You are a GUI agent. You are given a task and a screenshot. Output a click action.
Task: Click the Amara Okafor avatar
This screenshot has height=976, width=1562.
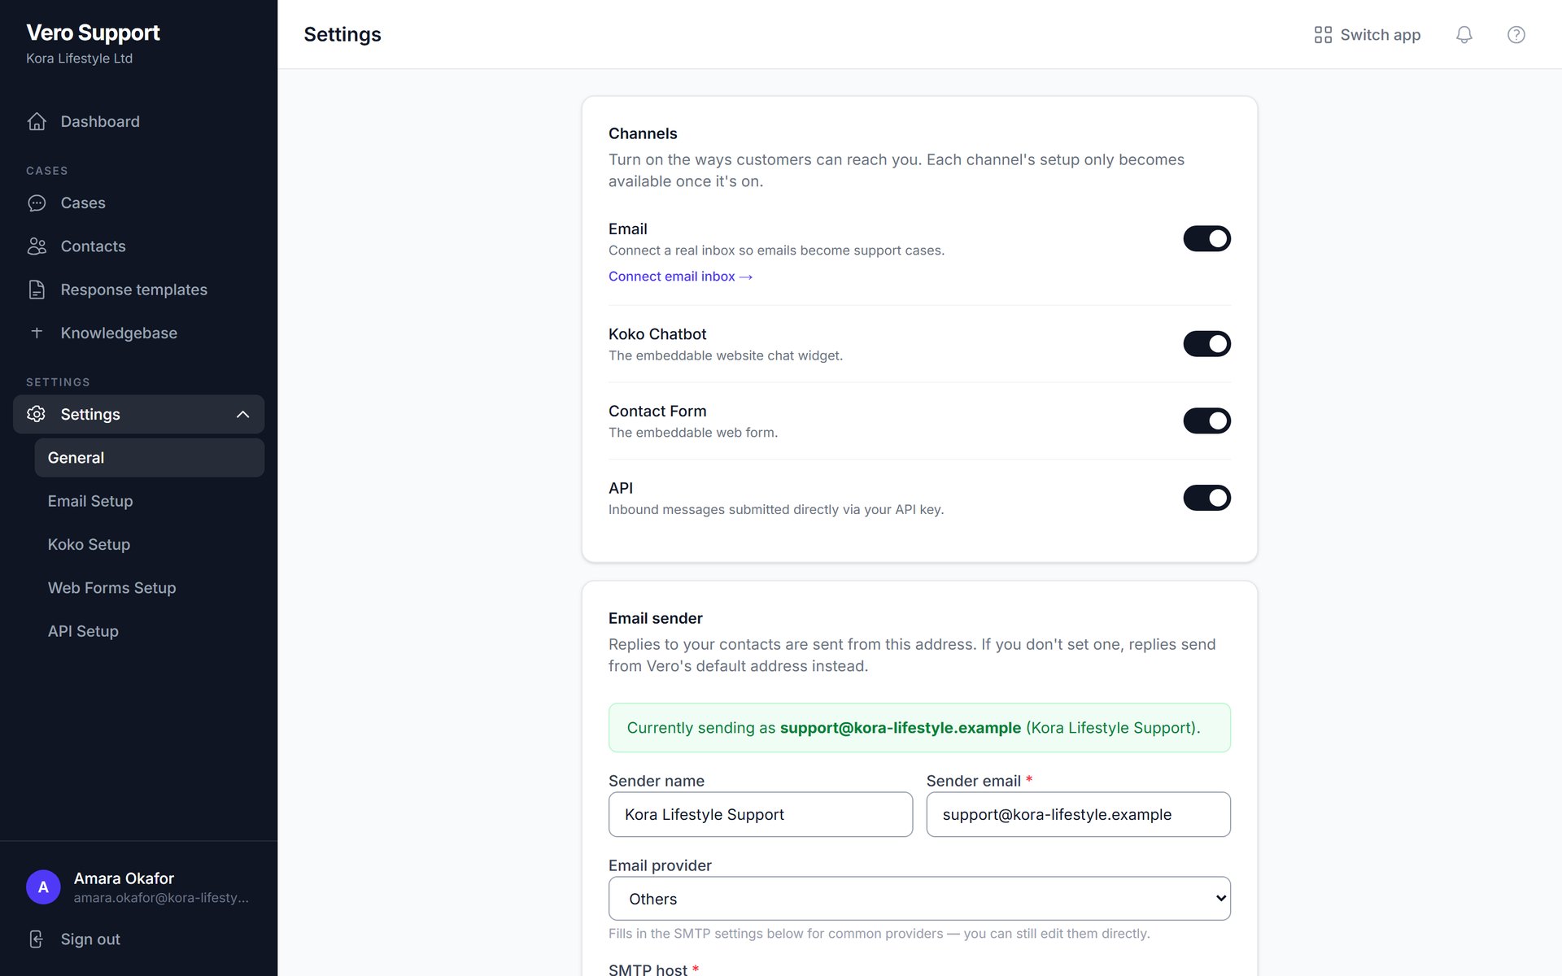pyautogui.click(x=43, y=887)
